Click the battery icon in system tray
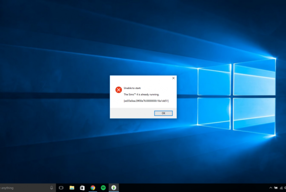 [x=276, y=188]
